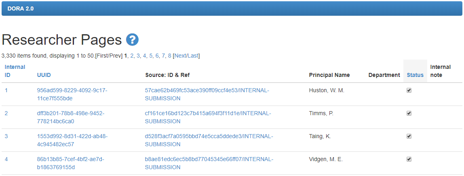Click the blue help question mark icon

tap(132, 40)
